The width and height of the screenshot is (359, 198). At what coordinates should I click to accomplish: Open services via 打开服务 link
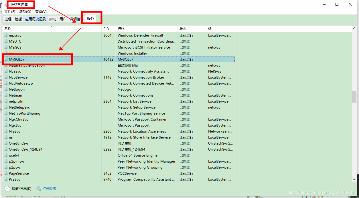(x=49, y=189)
